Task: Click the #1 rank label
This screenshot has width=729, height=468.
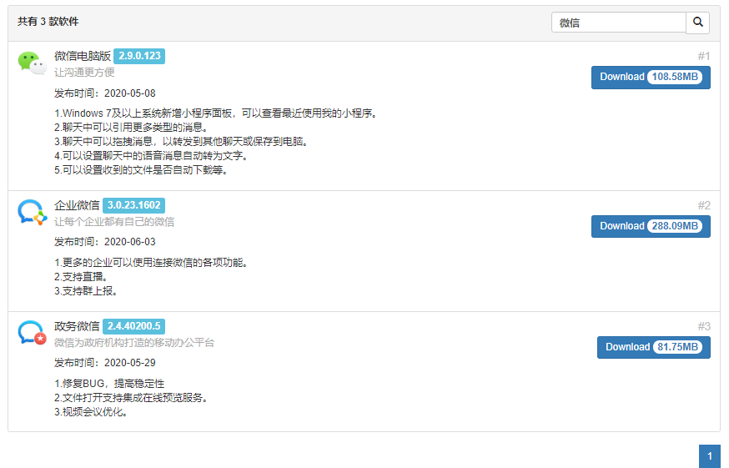Action: coord(704,56)
